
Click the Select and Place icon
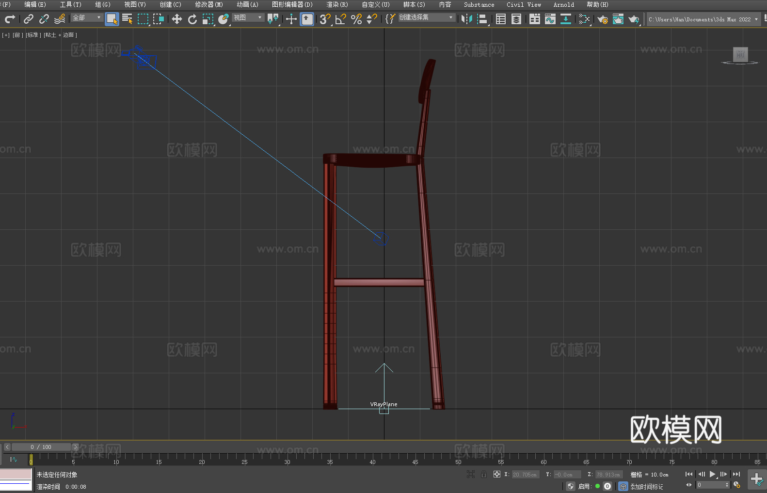[224, 19]
